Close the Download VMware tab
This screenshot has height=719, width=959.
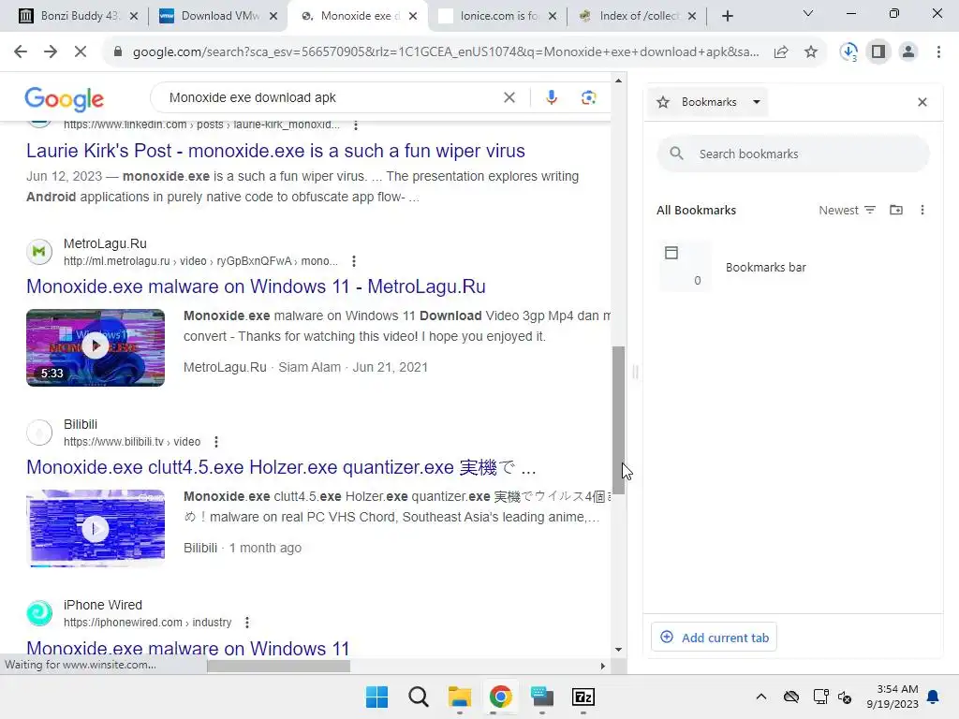[273, 16]
